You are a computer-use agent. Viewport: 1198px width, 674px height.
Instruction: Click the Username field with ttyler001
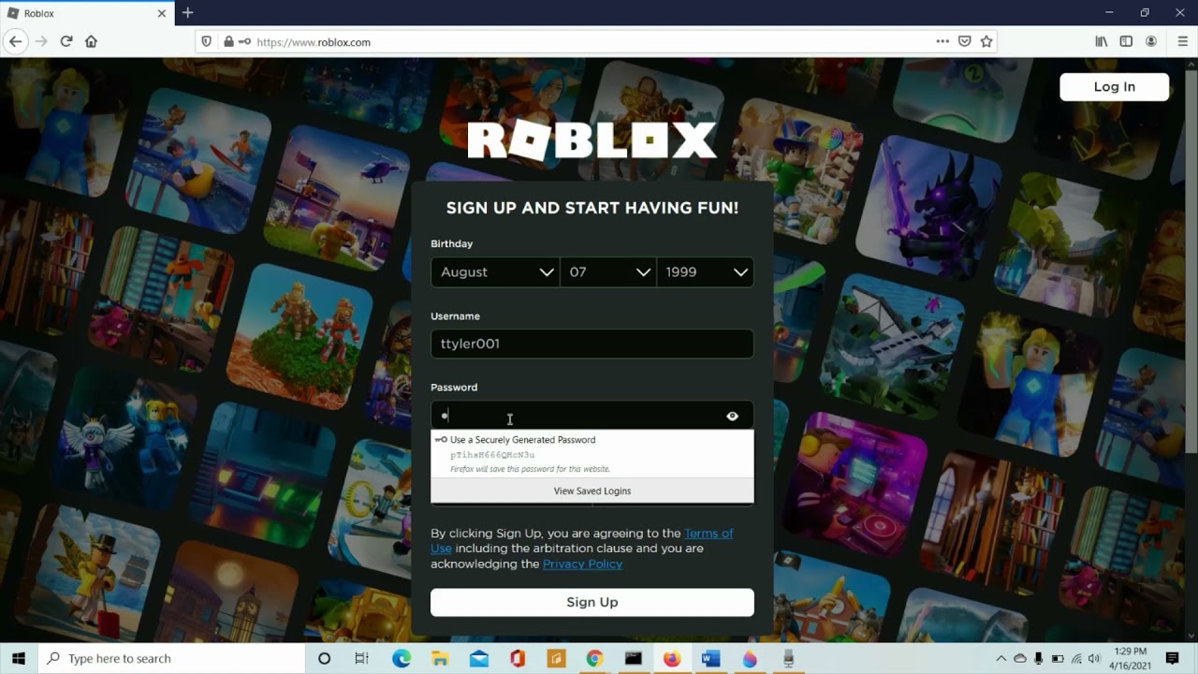(x=592, y=344)
